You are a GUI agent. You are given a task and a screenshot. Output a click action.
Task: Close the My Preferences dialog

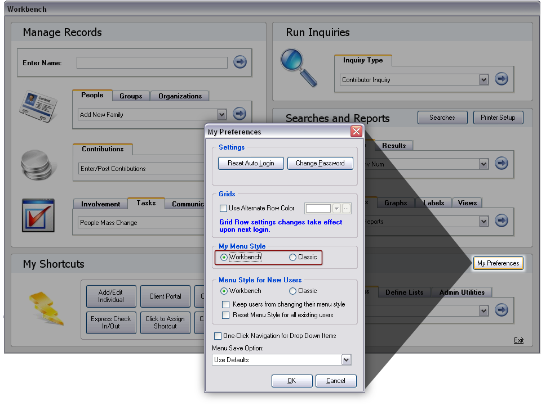(x=356, y=132)
